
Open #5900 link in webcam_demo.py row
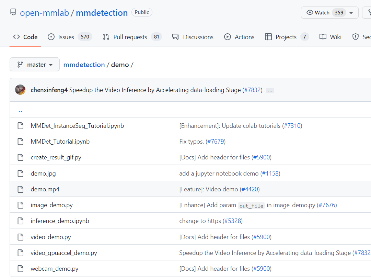pyautogui.click(x=262, y=269)
